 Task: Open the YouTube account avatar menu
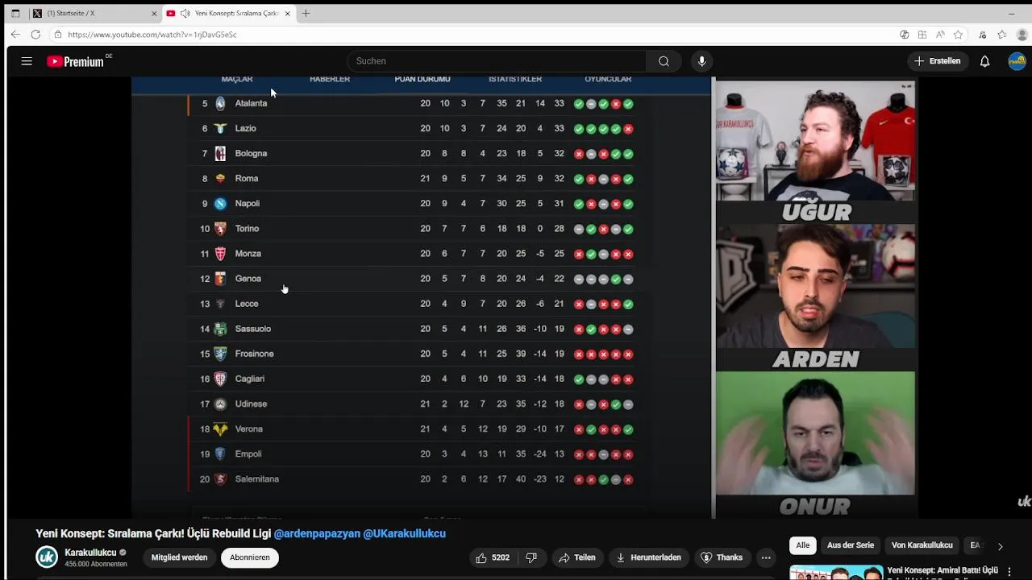[1017, 61]
